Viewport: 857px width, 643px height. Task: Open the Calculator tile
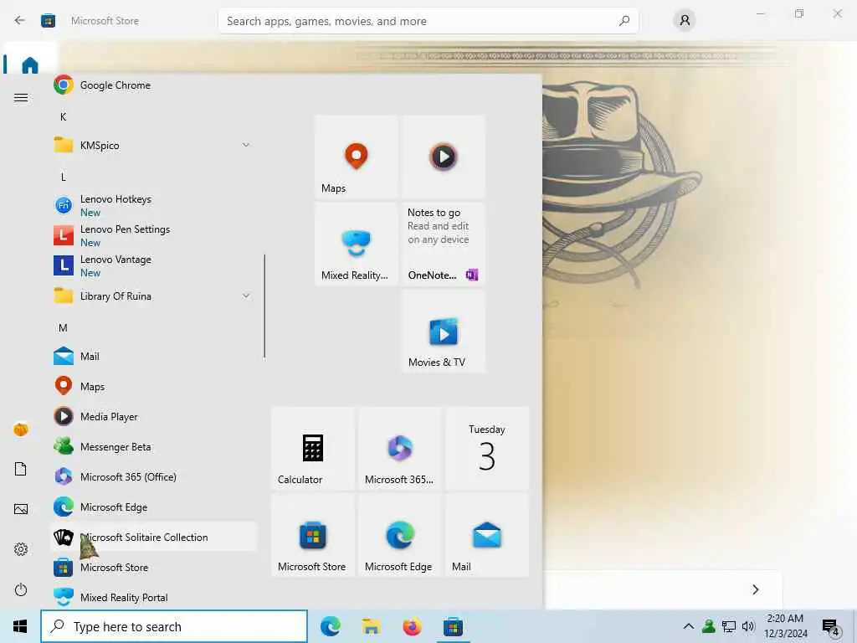coord(313,449)
